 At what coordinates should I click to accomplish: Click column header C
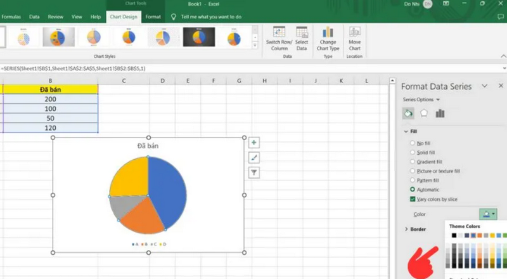click(x=124, y=81)
